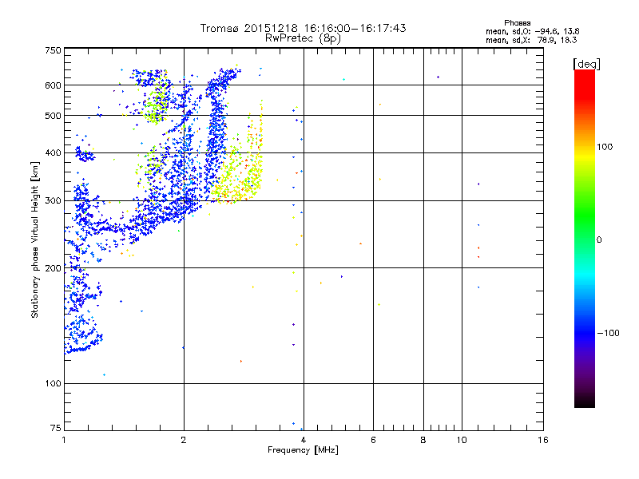Click the y-axis tick label '200'

53,268
